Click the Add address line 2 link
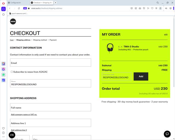Screen dimensions: 175x140 [19, 130]
